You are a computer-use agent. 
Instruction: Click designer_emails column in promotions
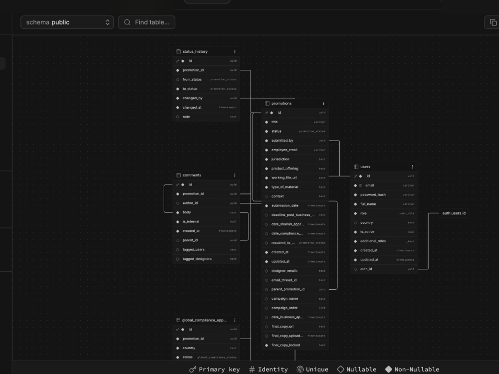pos(295,271)
